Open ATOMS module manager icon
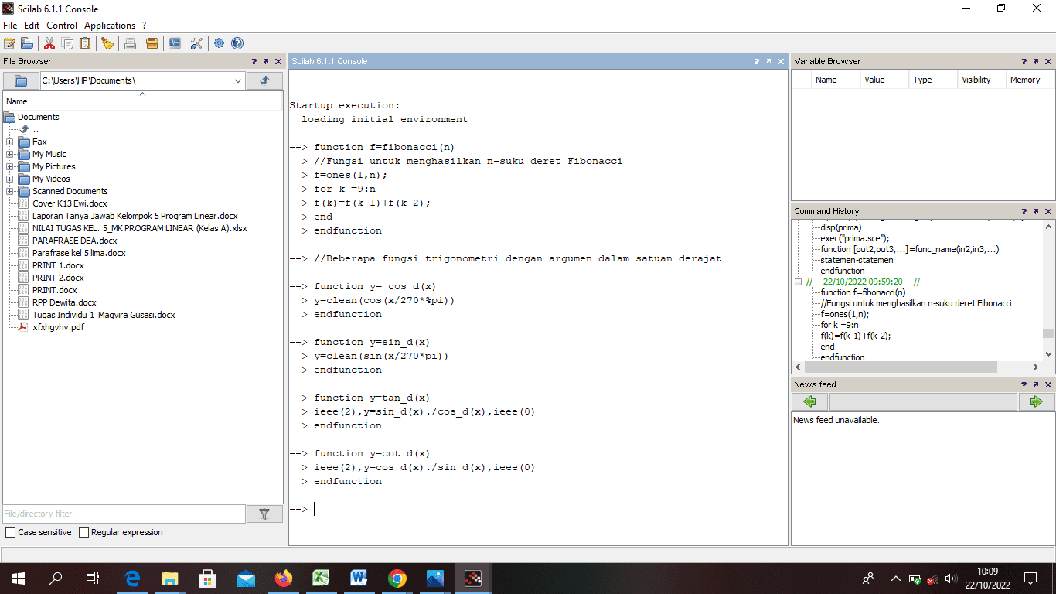 pos(152,43)
